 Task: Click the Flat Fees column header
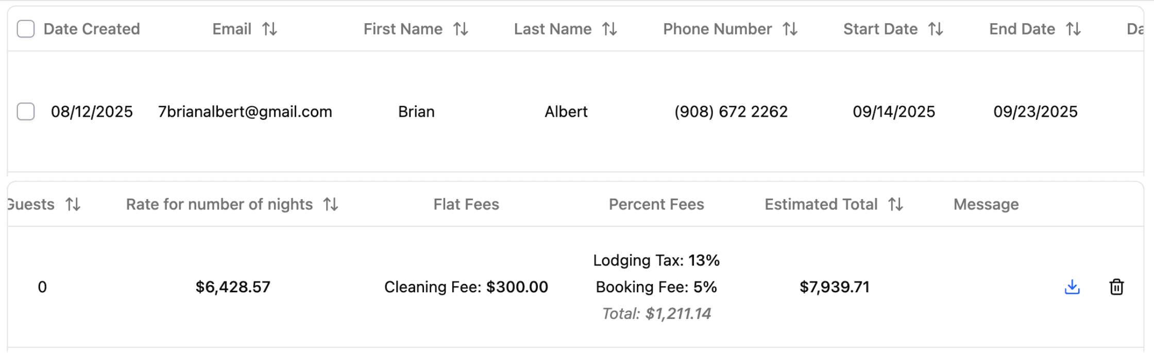466,205
